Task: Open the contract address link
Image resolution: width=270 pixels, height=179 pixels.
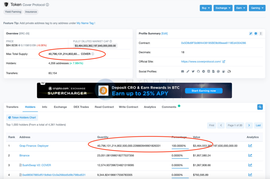Action: coord(213,43)
